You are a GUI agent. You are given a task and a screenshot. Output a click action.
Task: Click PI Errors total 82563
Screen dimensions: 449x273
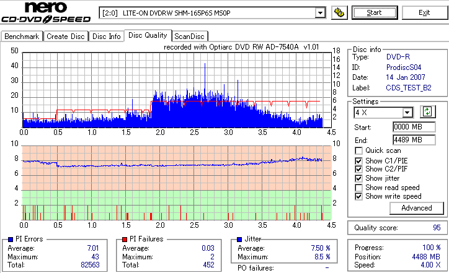coord(90,265)
